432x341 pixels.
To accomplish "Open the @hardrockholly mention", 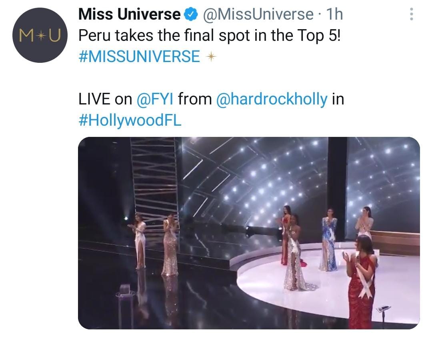I will tap(272, 99).
